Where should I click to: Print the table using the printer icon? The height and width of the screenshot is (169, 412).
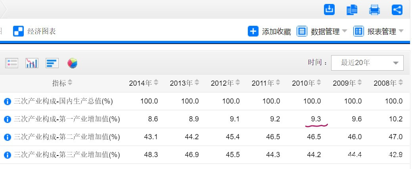[375, 10]
